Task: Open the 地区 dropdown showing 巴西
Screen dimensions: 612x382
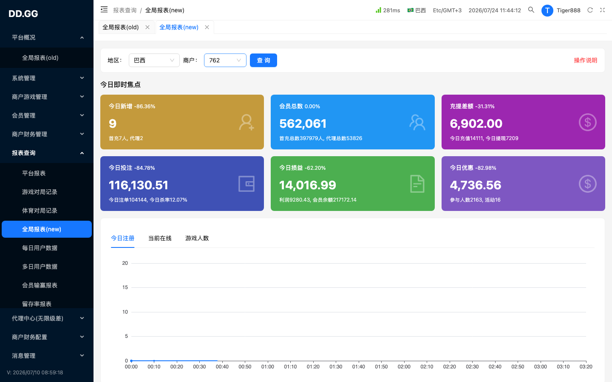Action: [x=154, y=60]
